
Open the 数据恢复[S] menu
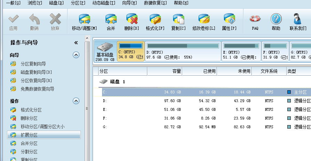click(x=155, y=3)
